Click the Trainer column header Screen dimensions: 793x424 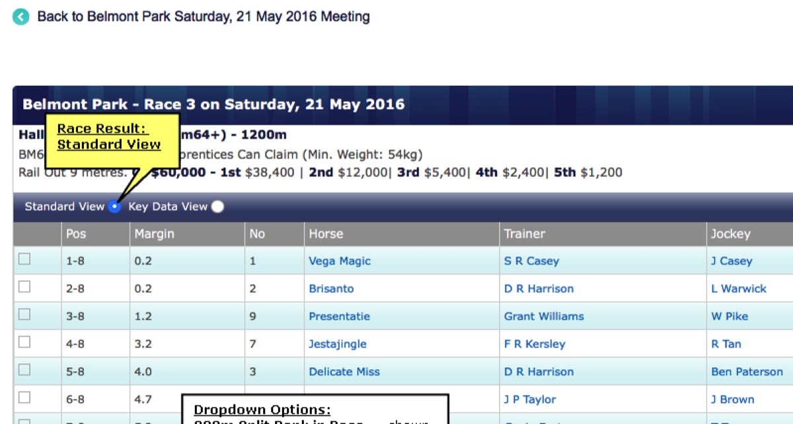click(x=525, y=234)
